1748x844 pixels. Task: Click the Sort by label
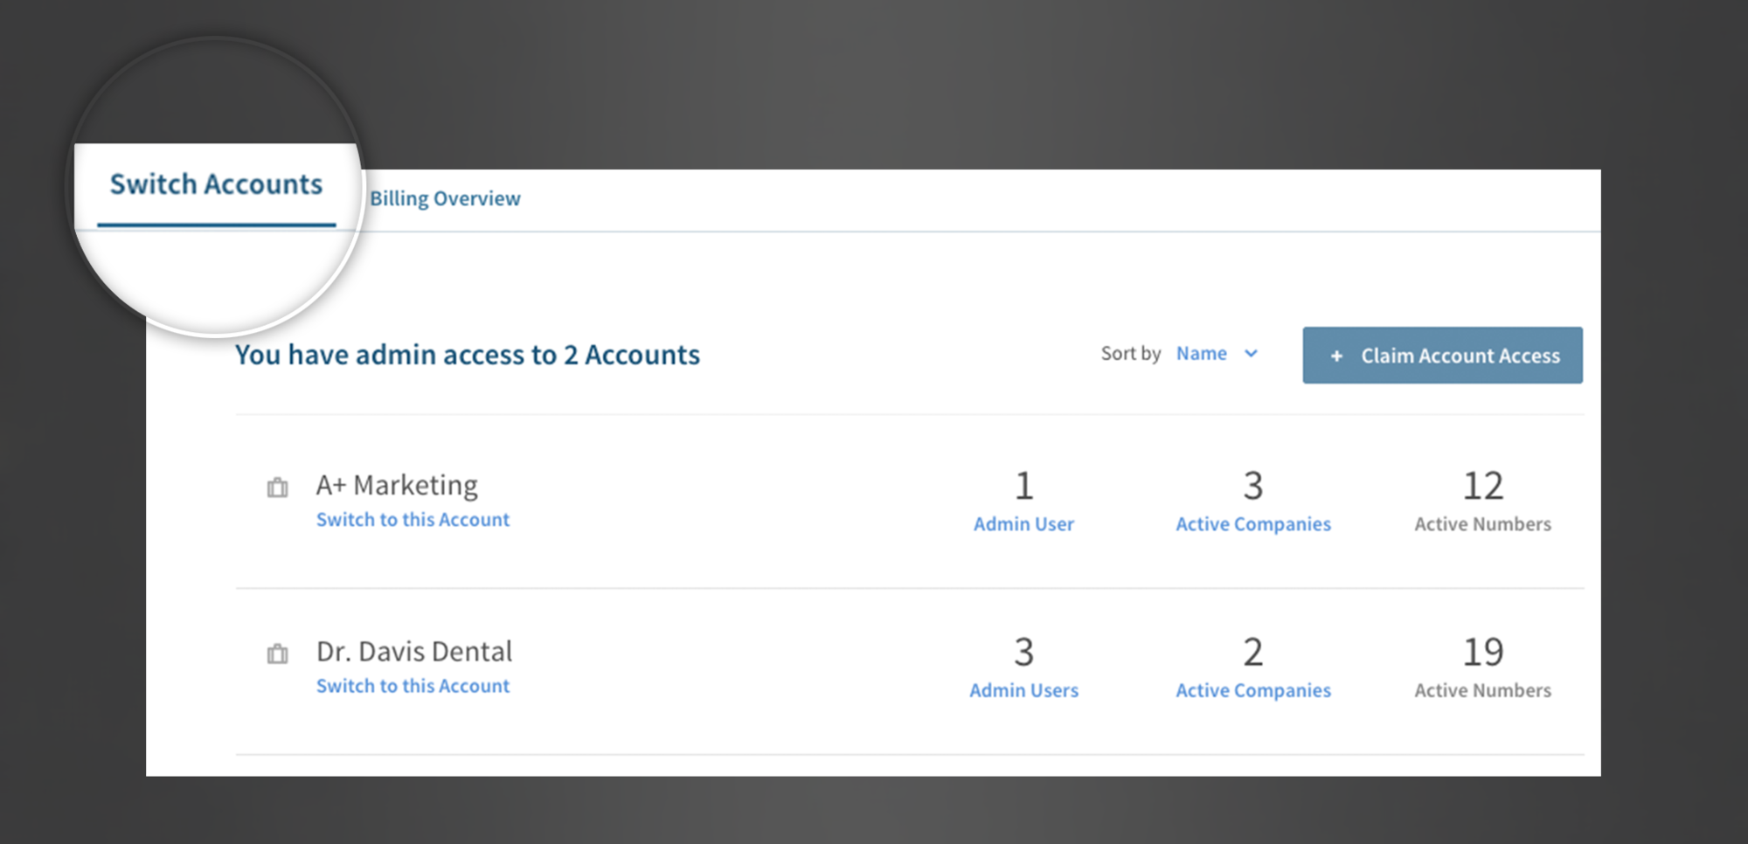click(x=1130, y=354)
